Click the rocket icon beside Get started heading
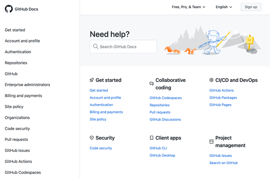The image size is (270, 178). tap(91, 80)
